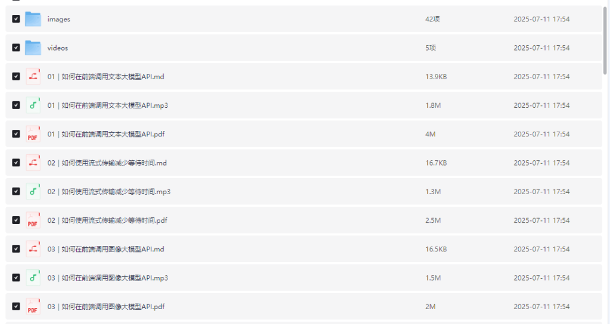Click the audio icon for 01 文本大模型API.mp3

click(33, 105)
